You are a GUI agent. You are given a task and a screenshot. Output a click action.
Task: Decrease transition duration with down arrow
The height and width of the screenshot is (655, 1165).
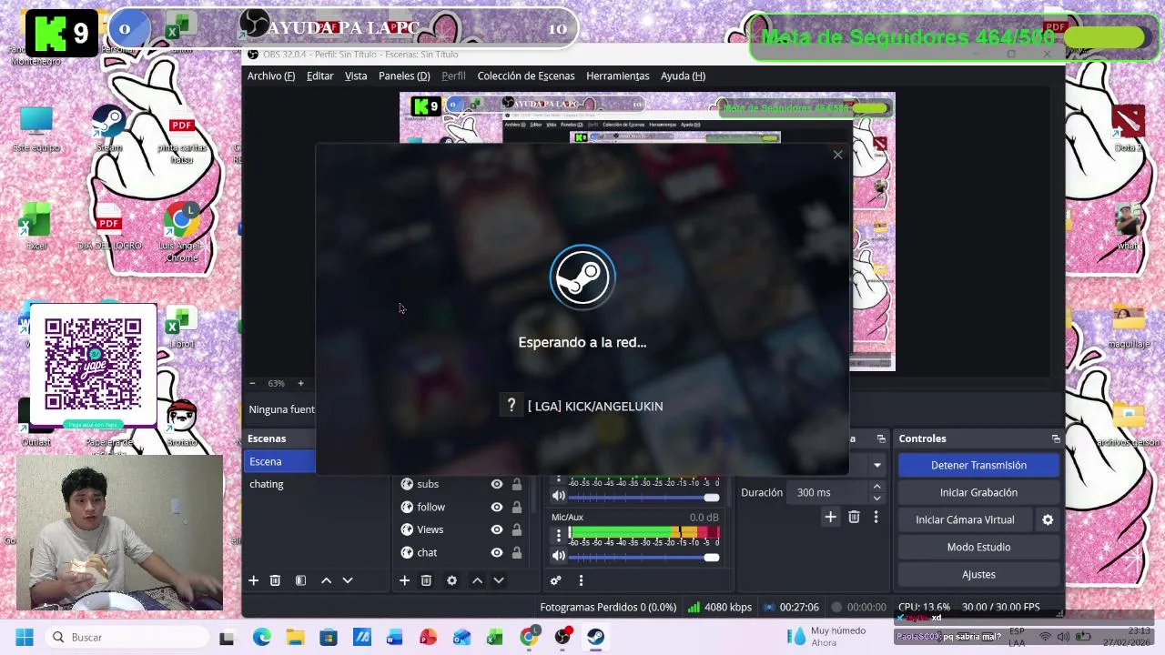[x=876, y=498]
